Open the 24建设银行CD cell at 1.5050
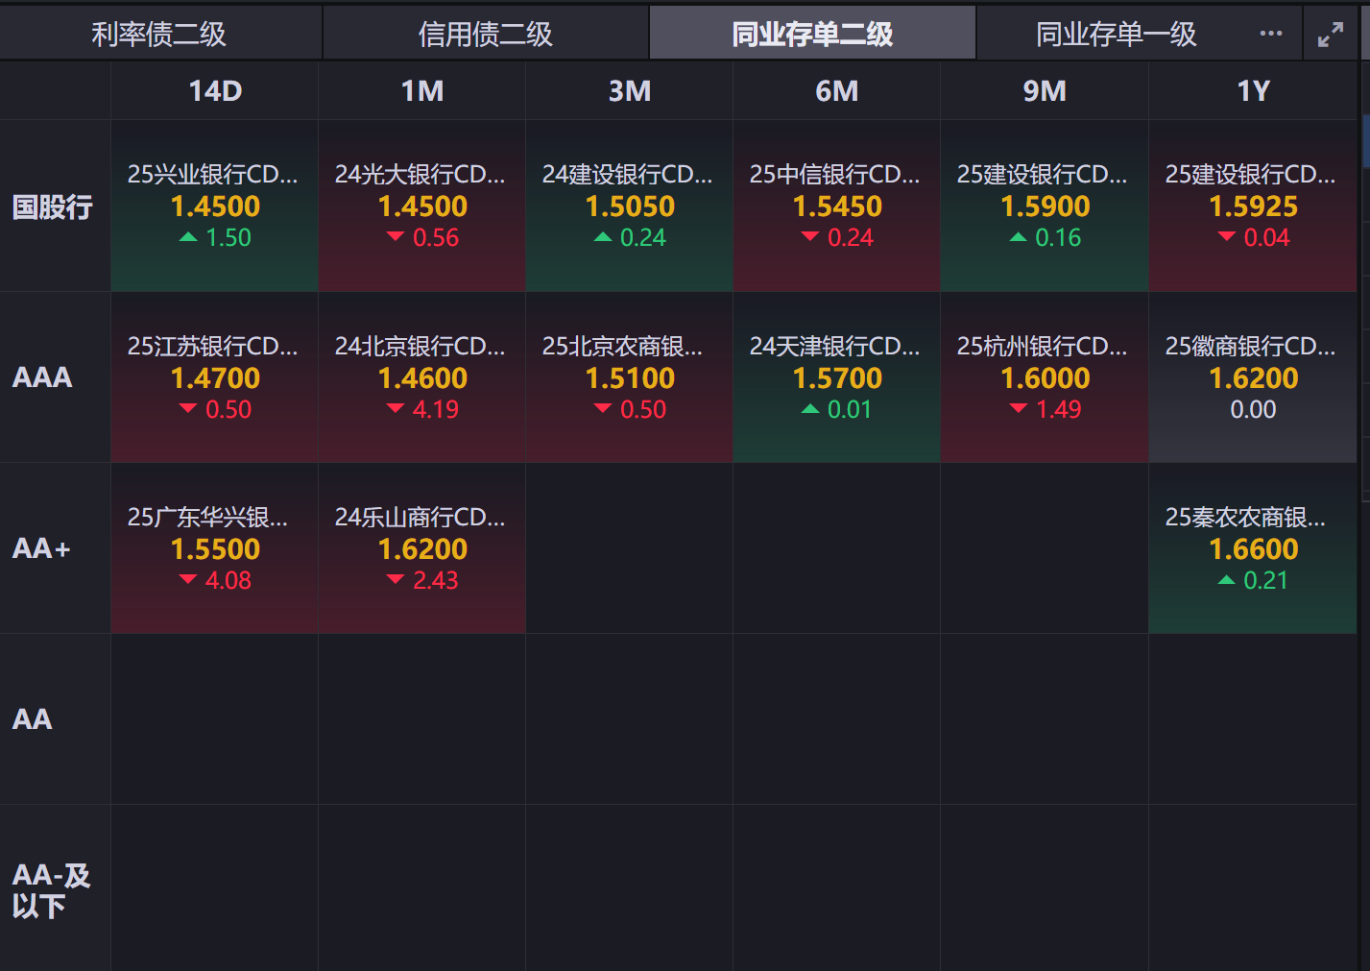This screenshot has height=971, width=1370. coord(630,206)
